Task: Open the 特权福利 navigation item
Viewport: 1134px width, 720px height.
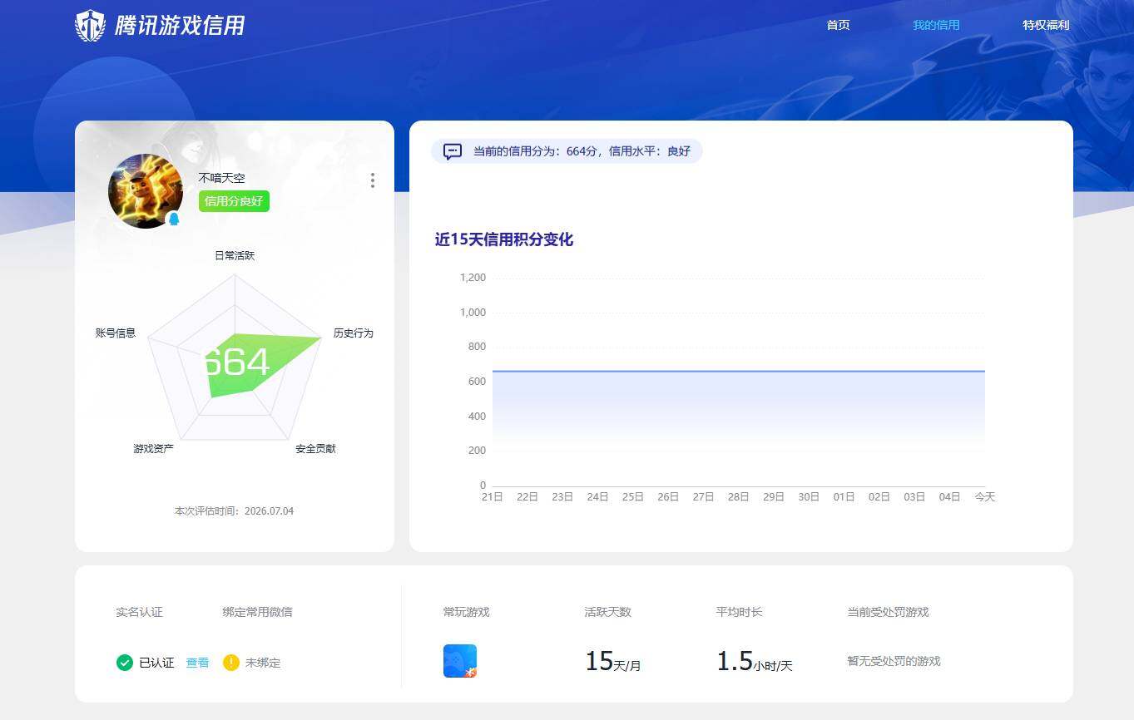Action: (1046, 25)
